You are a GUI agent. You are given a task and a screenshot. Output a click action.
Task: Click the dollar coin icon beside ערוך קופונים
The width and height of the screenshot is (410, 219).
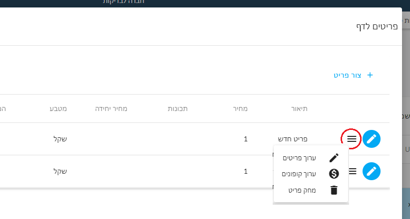coord(334,174)
